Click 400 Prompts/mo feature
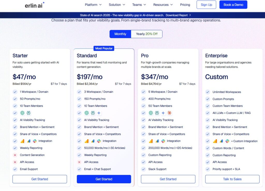 pos(159,99)
